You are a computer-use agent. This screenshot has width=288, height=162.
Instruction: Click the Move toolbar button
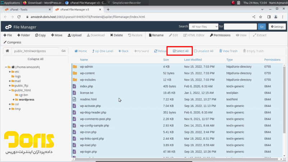(x=57, y=35)
